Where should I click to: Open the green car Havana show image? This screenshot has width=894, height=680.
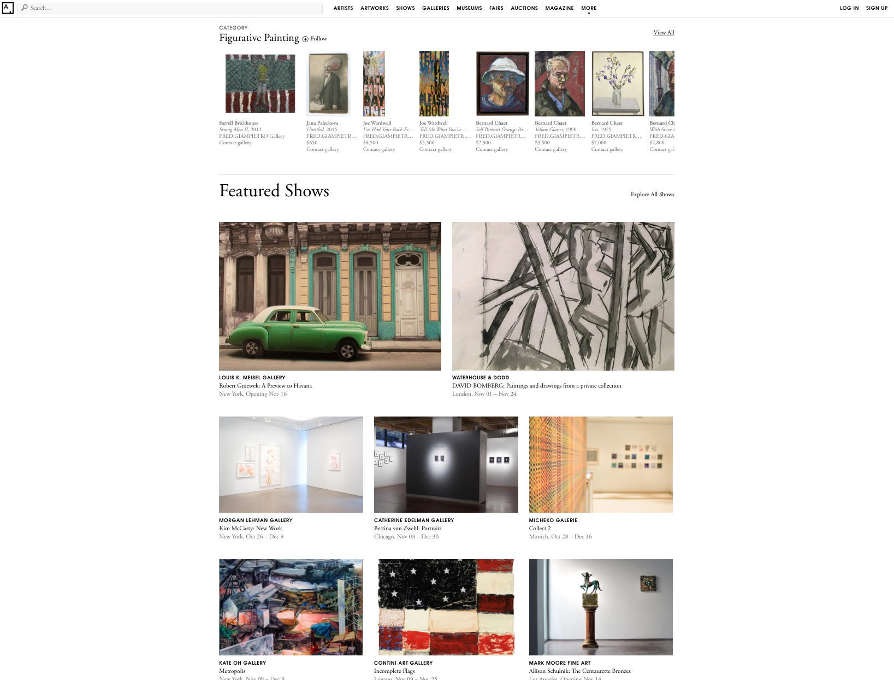[x=330, y=296]
